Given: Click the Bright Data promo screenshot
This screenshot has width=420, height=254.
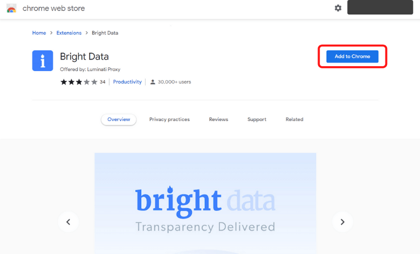Looking at the screenshot, I should pos(205,204).
